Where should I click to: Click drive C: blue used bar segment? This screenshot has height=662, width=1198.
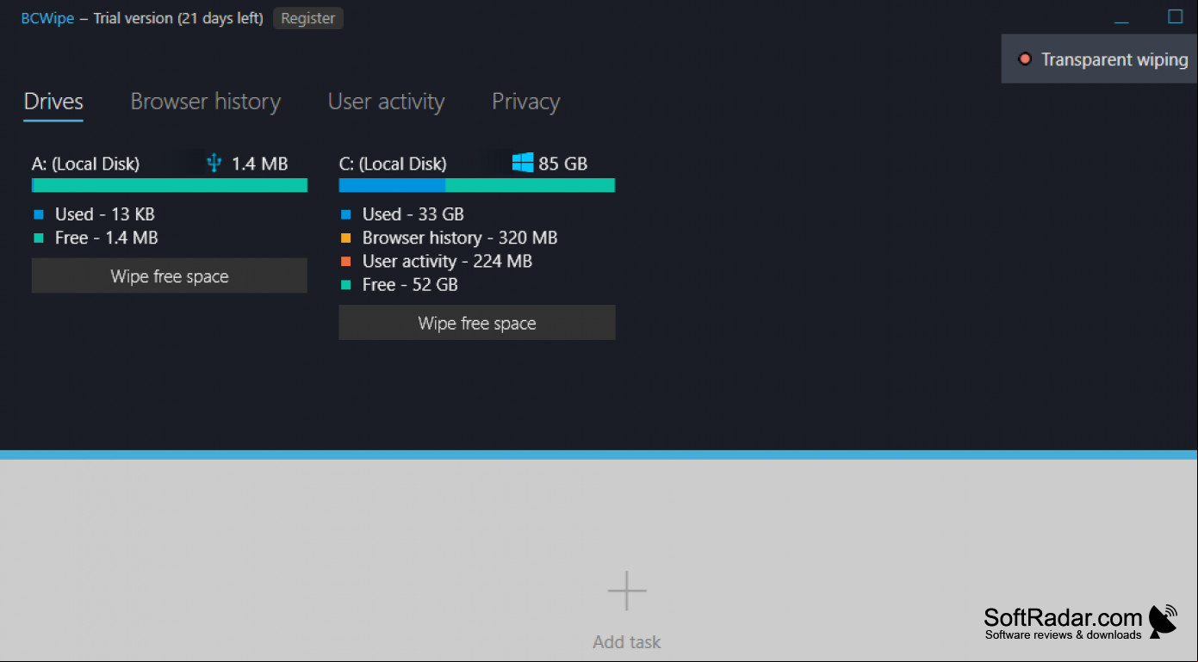392,185
